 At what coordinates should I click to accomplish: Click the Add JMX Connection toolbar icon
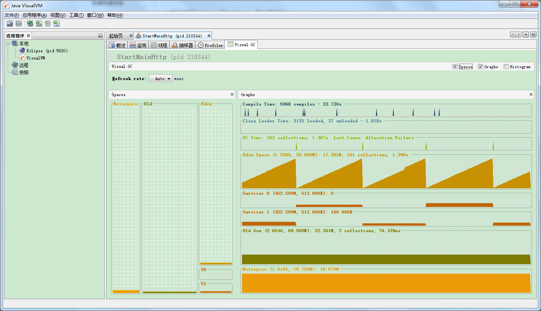pyautogui.click(x=39, y=24)
